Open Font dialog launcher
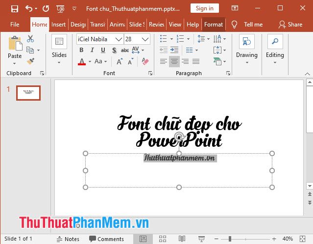 tap(150, 73)
